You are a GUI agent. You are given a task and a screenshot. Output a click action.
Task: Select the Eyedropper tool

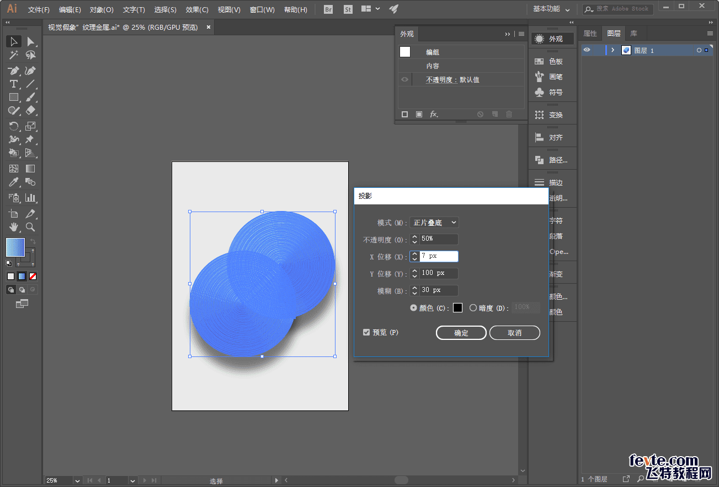pos(14,182)
